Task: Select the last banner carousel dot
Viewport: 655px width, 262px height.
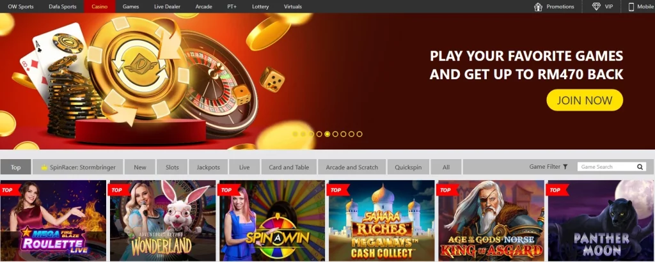Action: (359, 134)
